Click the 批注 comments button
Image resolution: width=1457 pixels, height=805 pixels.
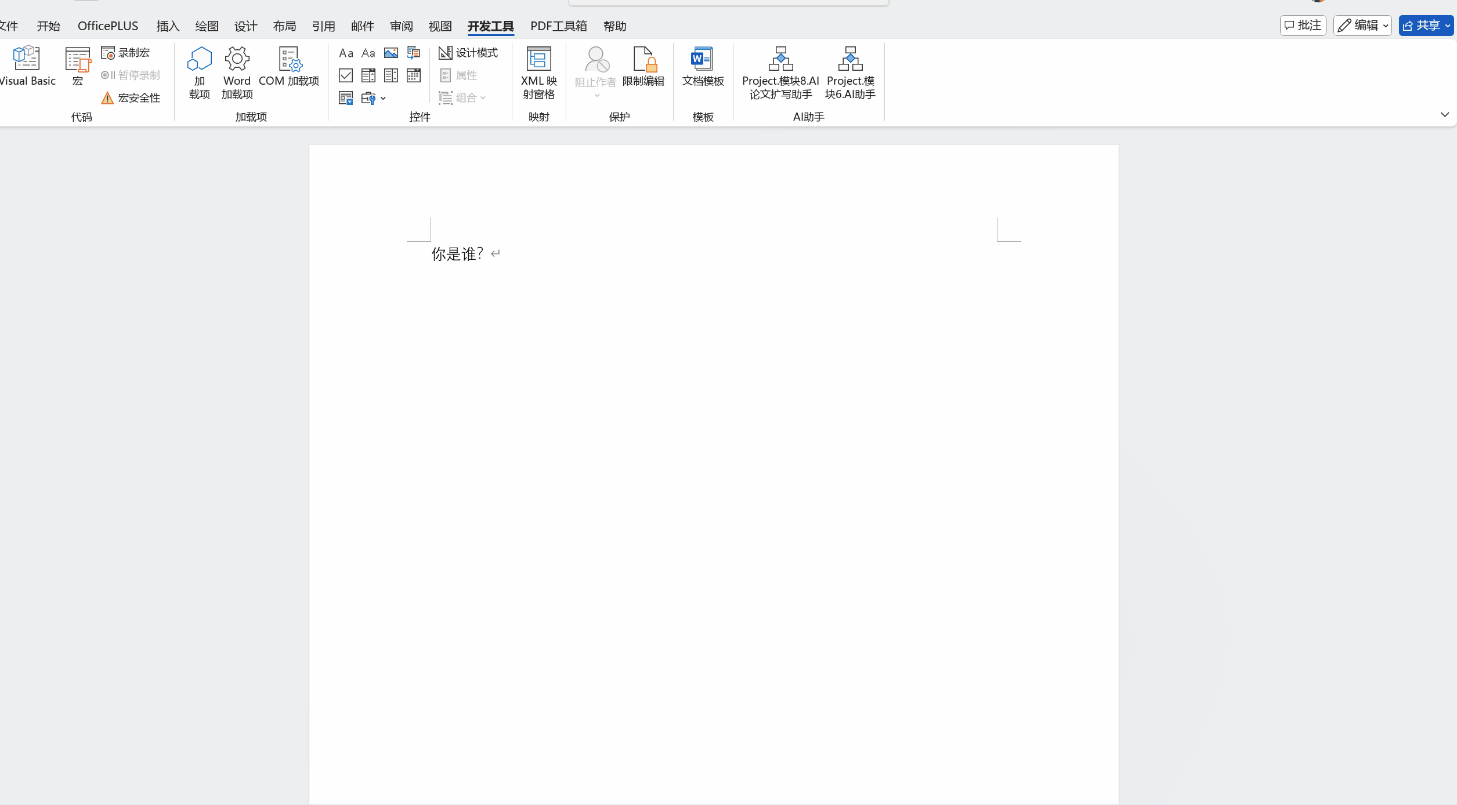pos(1303,26)
